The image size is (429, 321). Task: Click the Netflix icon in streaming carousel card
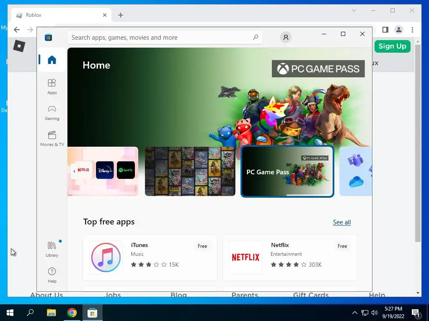(x=83, y=170)
